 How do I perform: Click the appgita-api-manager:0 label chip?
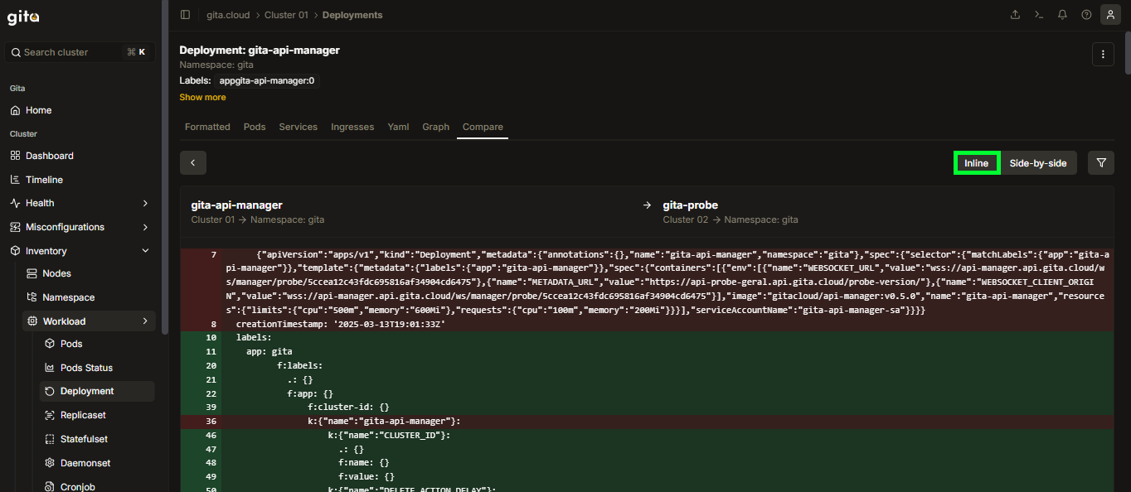click(x=266, y=81)
